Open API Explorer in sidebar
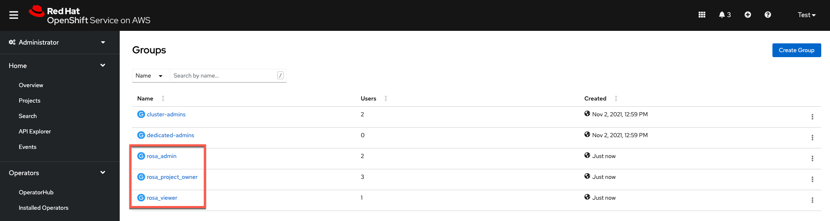The width and height of the screenshot is (830, 221). click(x=35, y=131)
